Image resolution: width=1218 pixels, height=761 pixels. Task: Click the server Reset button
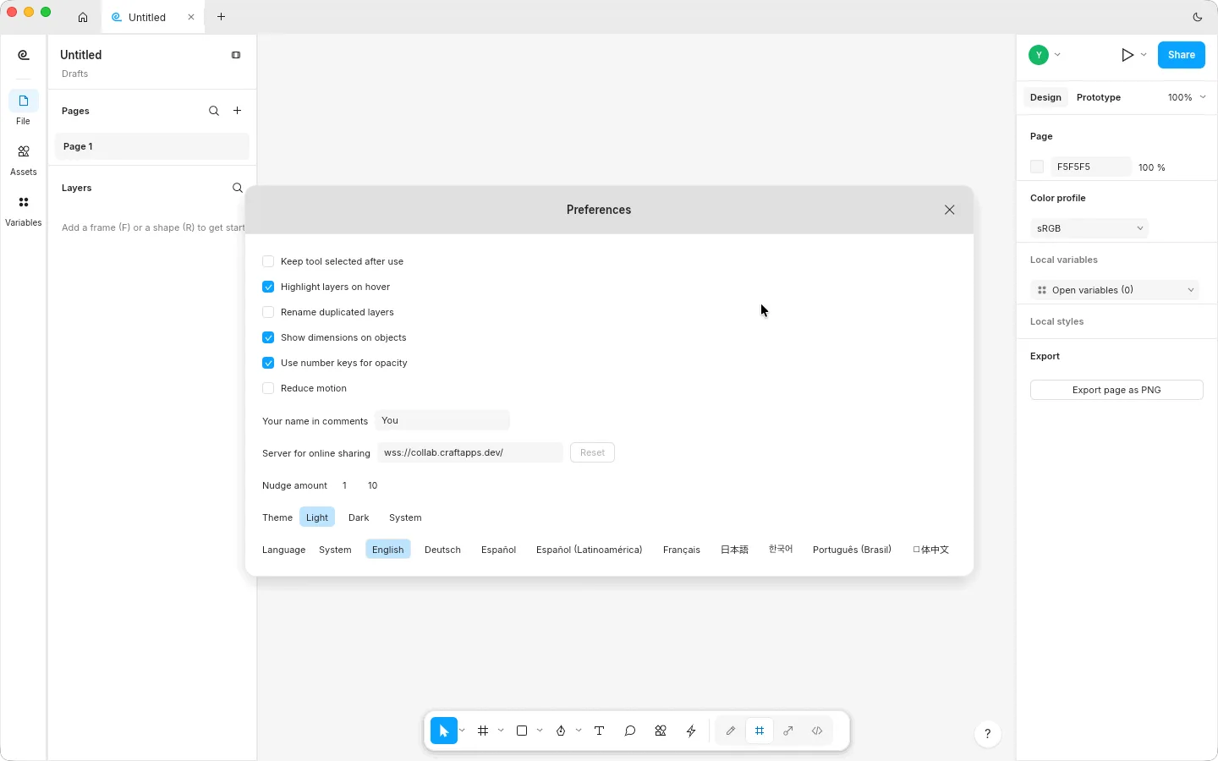[x=592, y=452]
